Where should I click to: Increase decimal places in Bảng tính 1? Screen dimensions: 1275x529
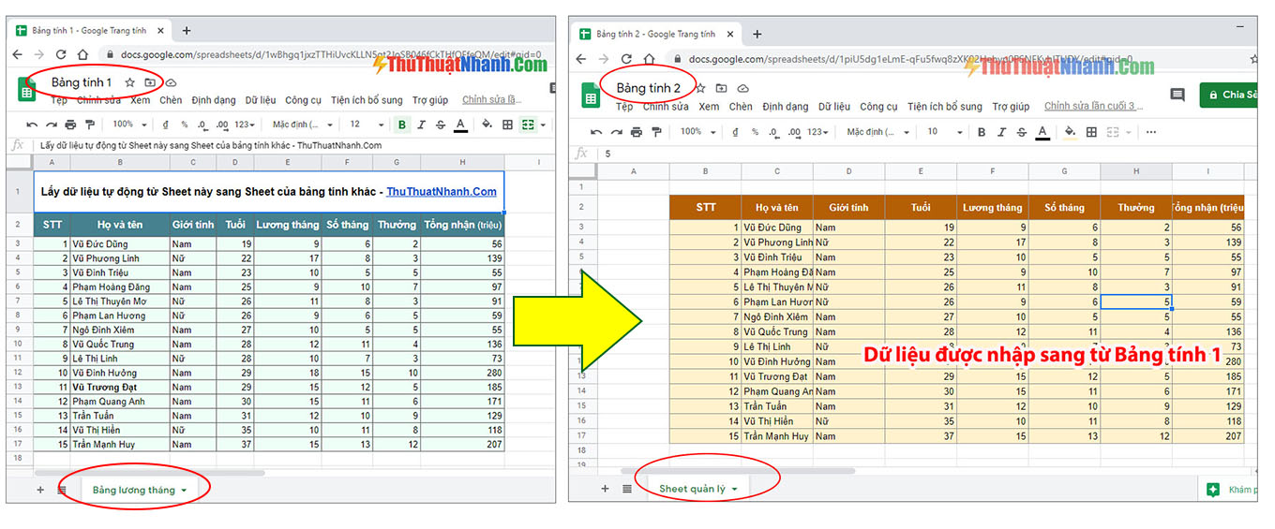point(222,125)
